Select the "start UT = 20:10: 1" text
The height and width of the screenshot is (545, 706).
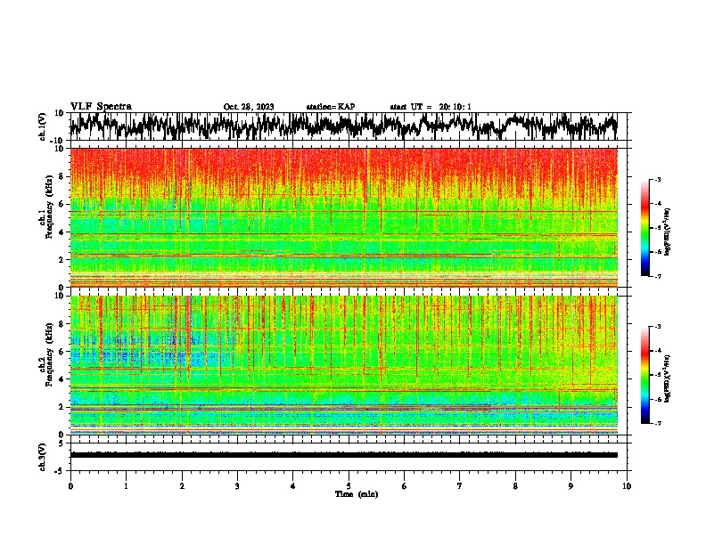[431, 107]
